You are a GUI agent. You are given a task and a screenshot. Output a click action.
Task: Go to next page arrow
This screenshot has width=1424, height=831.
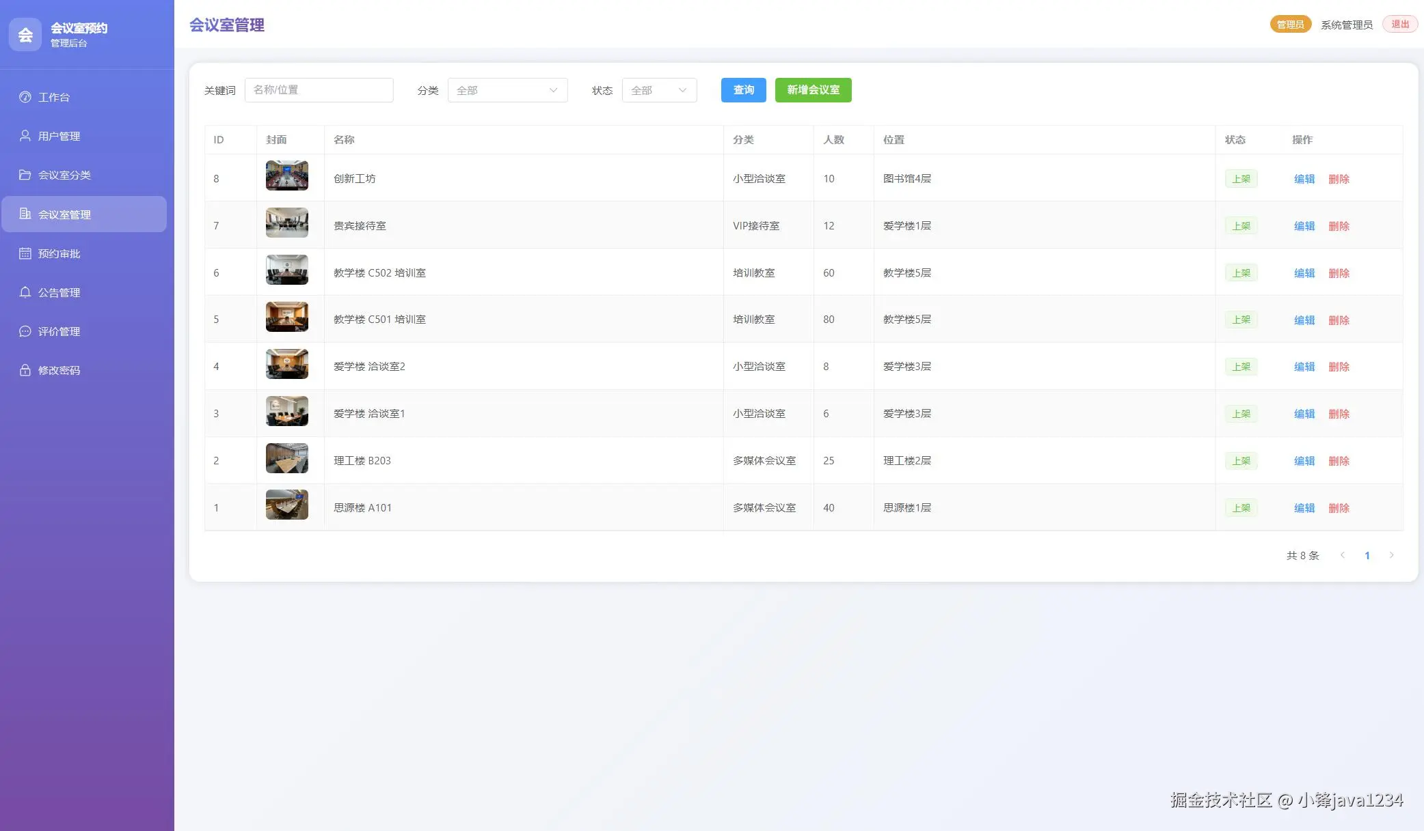tap(1391, 555)
